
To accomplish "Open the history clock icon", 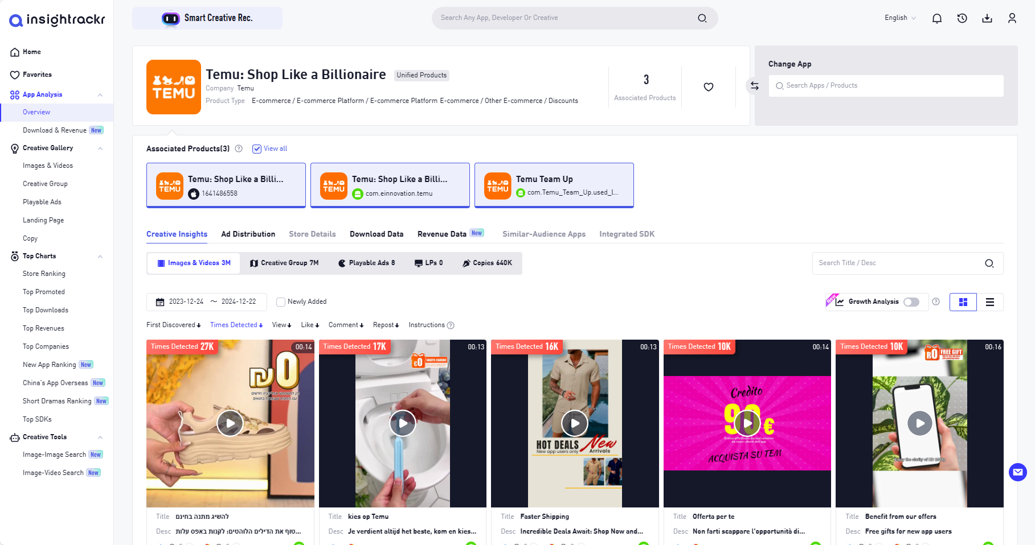I will pyautogui.click(x=962, y=18).
